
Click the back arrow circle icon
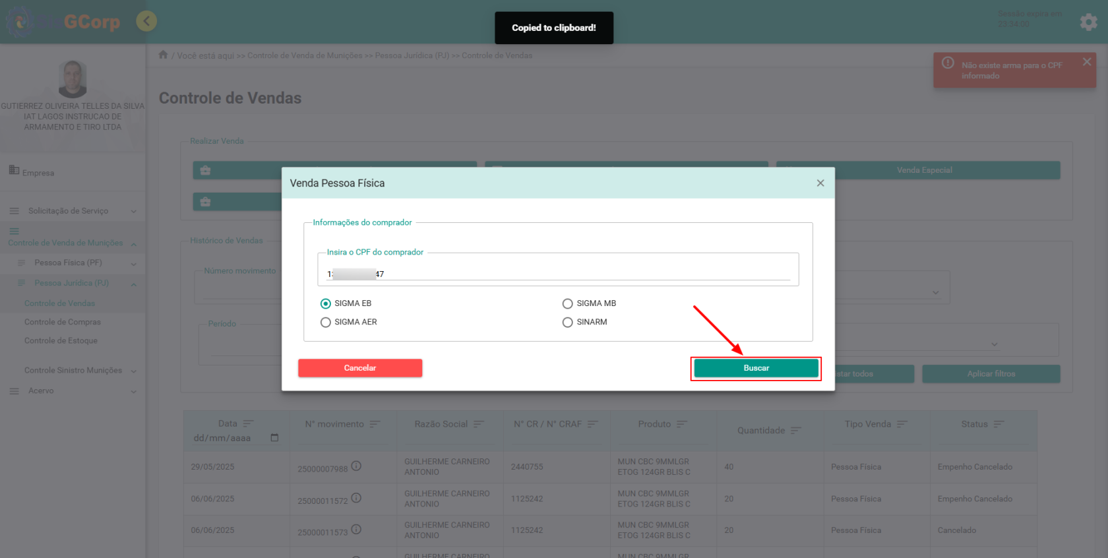click(146, 21)
